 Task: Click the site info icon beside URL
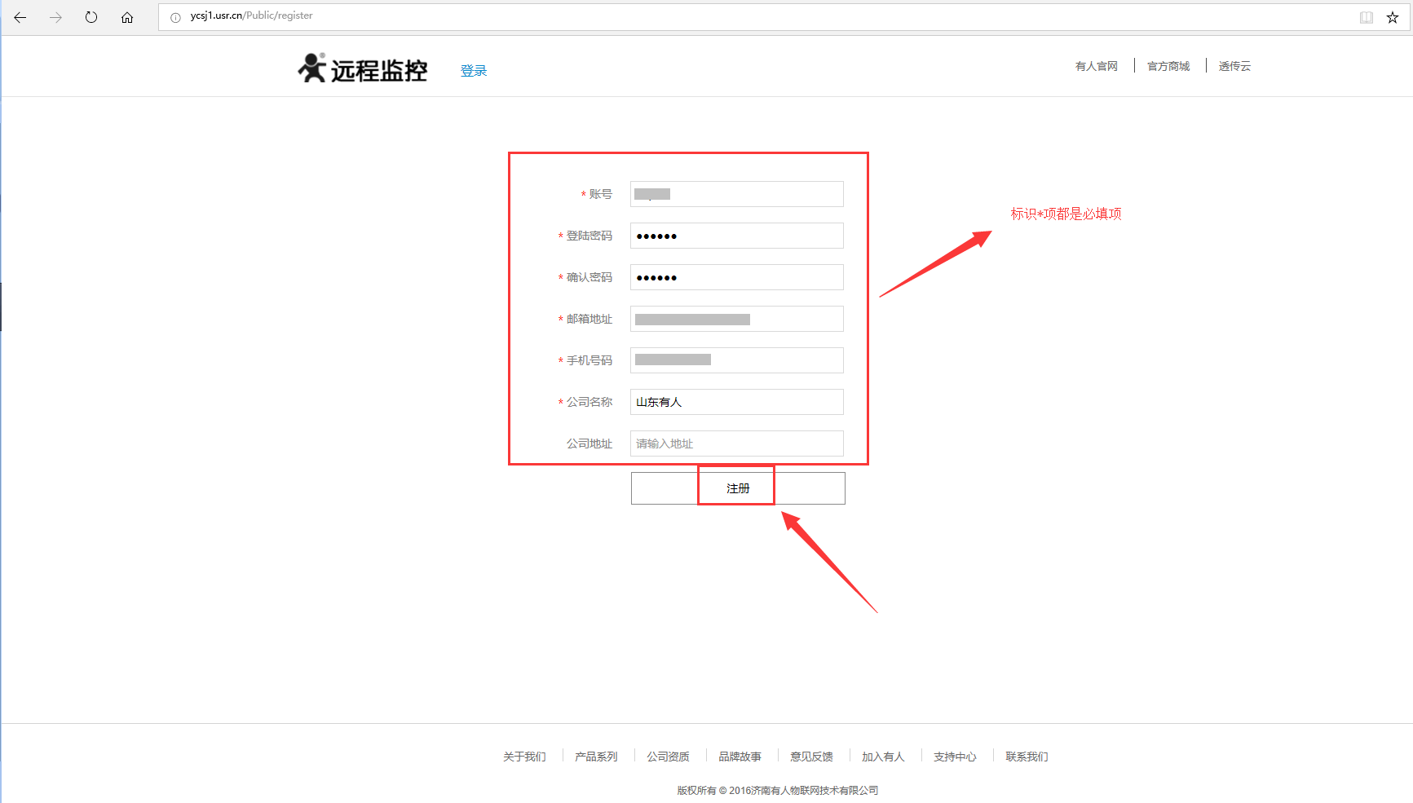[x=175, y=17]
